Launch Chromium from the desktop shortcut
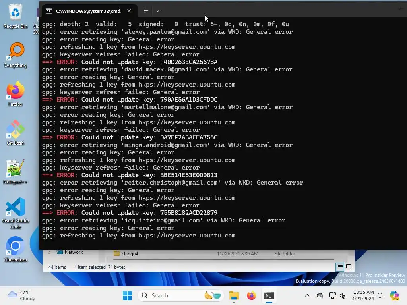407x305 pixels. 16,249
